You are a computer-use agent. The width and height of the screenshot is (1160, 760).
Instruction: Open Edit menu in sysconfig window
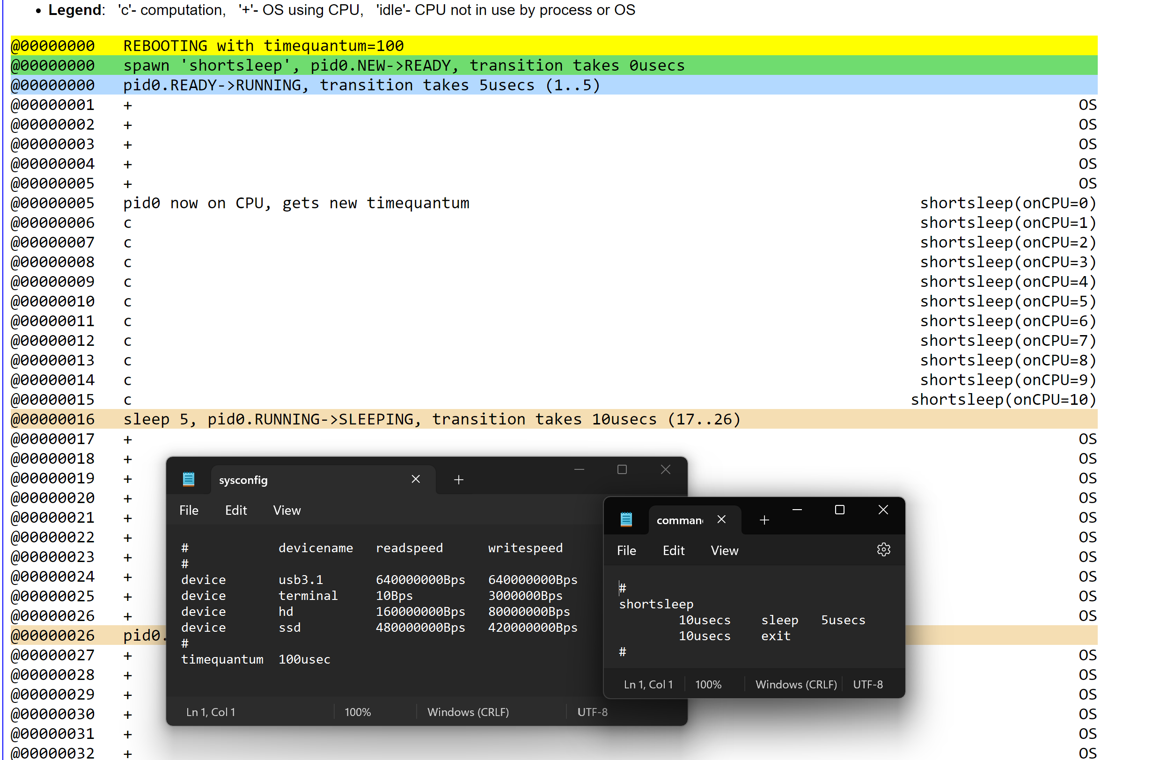pos(236,511)
